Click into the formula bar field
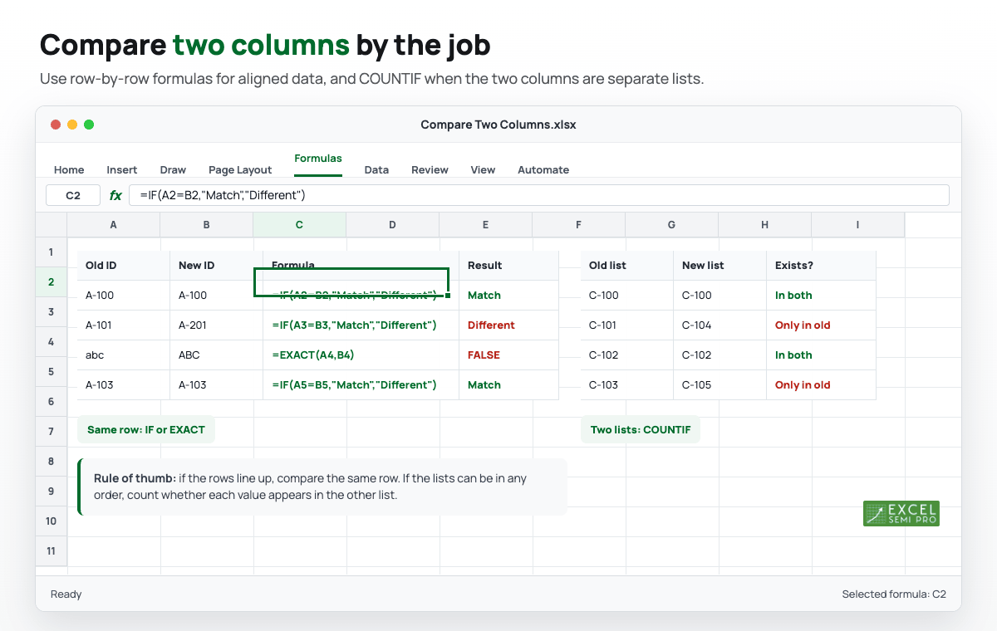The image size is (997, 631). pos(539,195)
